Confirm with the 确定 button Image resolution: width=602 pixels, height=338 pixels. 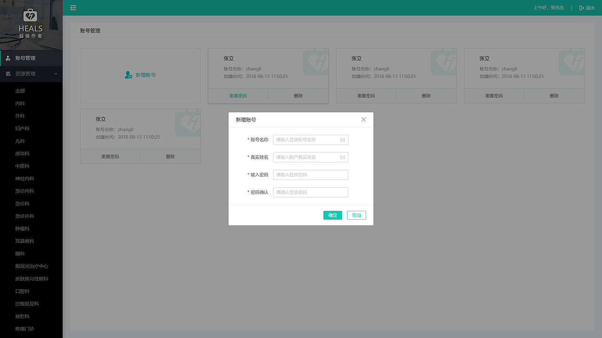click(333, 215)
